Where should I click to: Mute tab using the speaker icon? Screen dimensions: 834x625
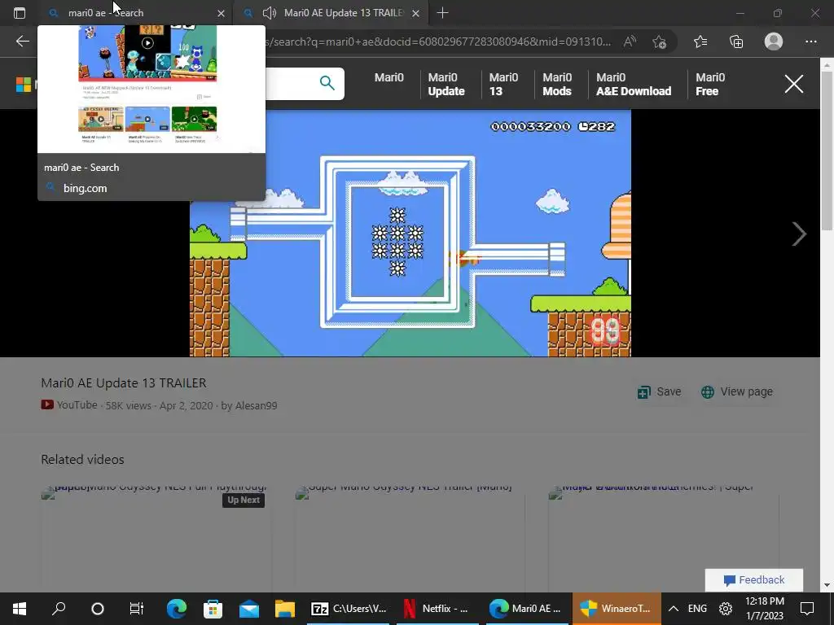coord(270,13)
